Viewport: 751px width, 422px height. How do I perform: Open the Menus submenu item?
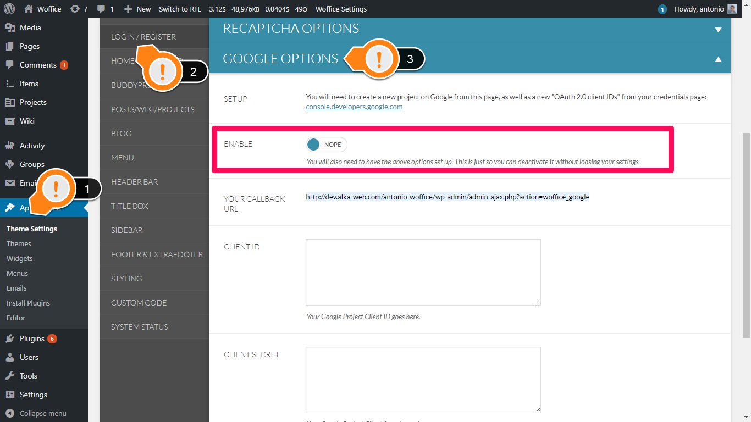tap(17, 273)
